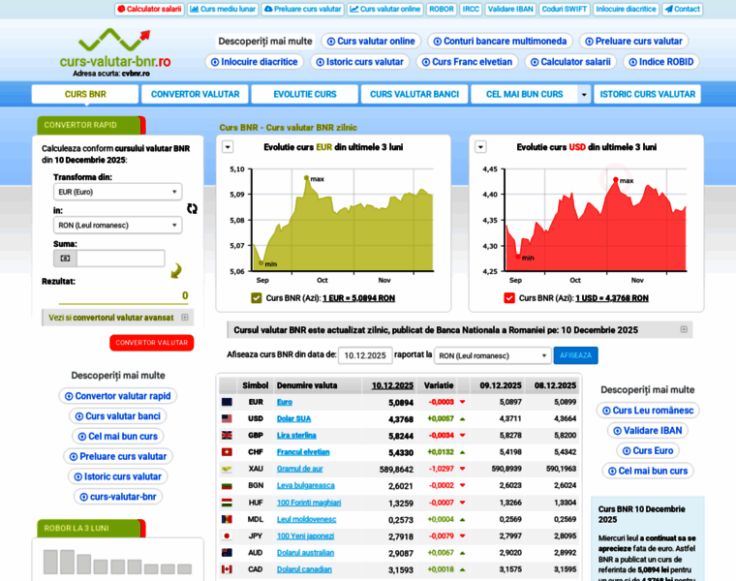Click the blue Afiseaza button
Image resolution: width=736 pixels, height=581 pixels.
(575, 355)
